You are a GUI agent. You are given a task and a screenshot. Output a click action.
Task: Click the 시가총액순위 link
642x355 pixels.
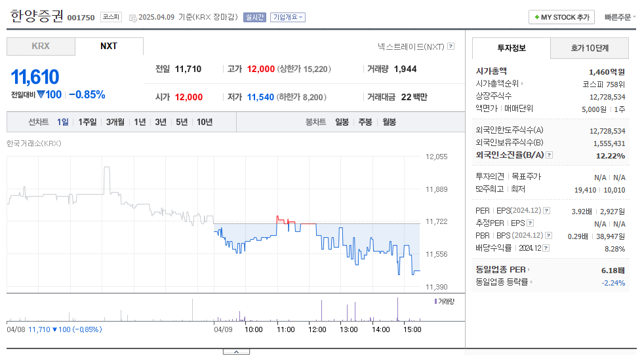[497, 83]
